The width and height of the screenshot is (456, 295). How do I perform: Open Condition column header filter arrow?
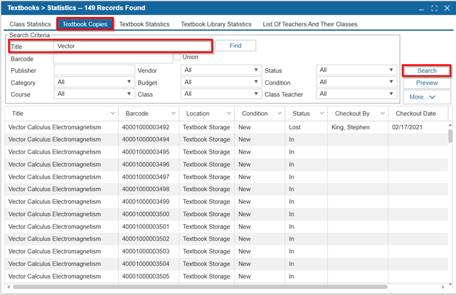(x=280, y=114)
